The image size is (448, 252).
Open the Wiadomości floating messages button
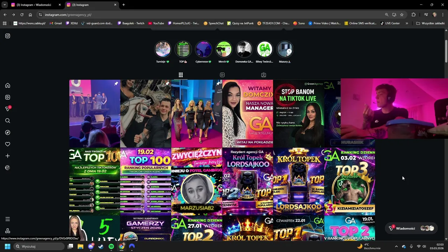(412, 228)
